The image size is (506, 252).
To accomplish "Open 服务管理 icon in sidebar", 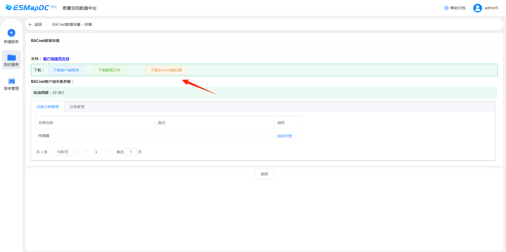I will 11,81.
